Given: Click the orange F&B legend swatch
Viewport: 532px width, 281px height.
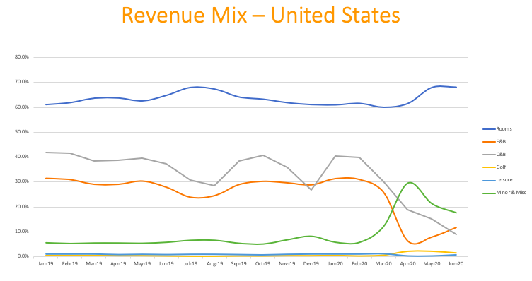Looking at the screenshot, I should coord(489,142).
